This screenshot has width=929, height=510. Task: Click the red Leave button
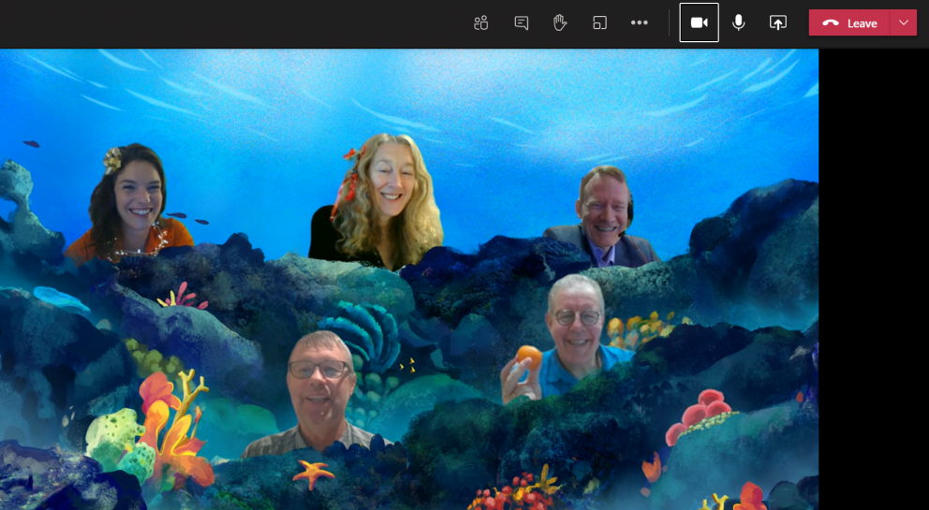click(x=861, y=23)
